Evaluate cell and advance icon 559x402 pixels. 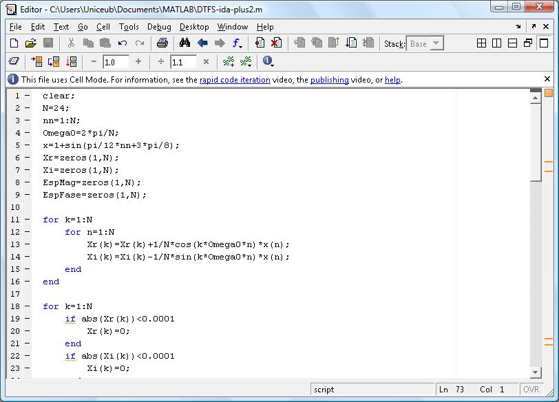pos(54,62)
